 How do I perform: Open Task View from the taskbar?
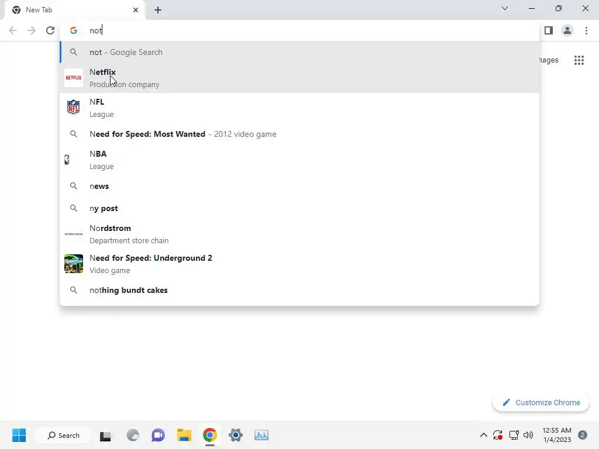point(105,436)
